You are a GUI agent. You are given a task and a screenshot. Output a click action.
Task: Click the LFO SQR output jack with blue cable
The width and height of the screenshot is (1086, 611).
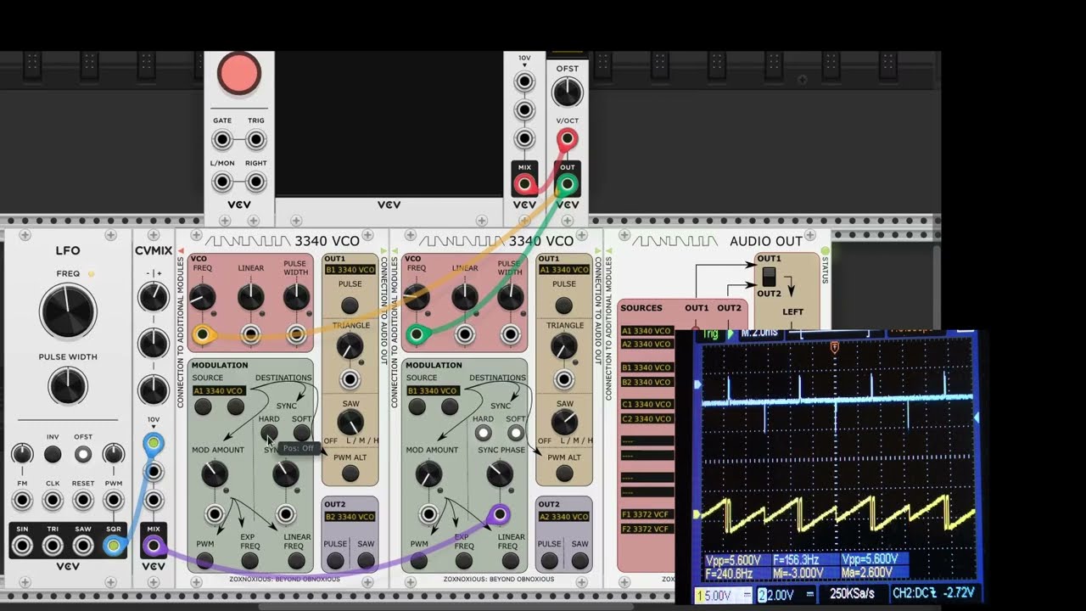[x=113, y=545]
